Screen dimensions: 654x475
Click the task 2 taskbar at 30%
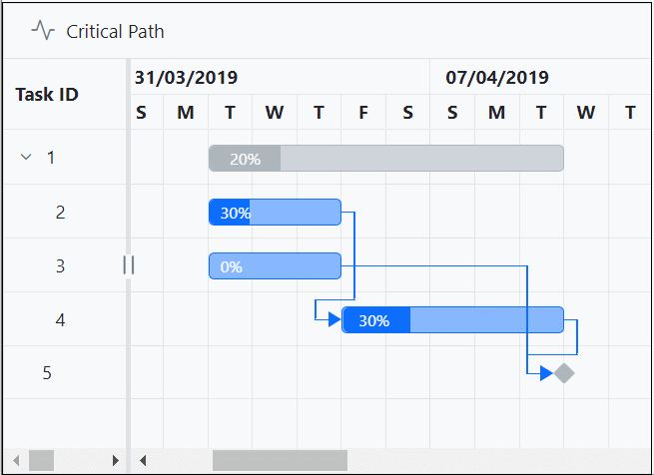coord(275,213)
